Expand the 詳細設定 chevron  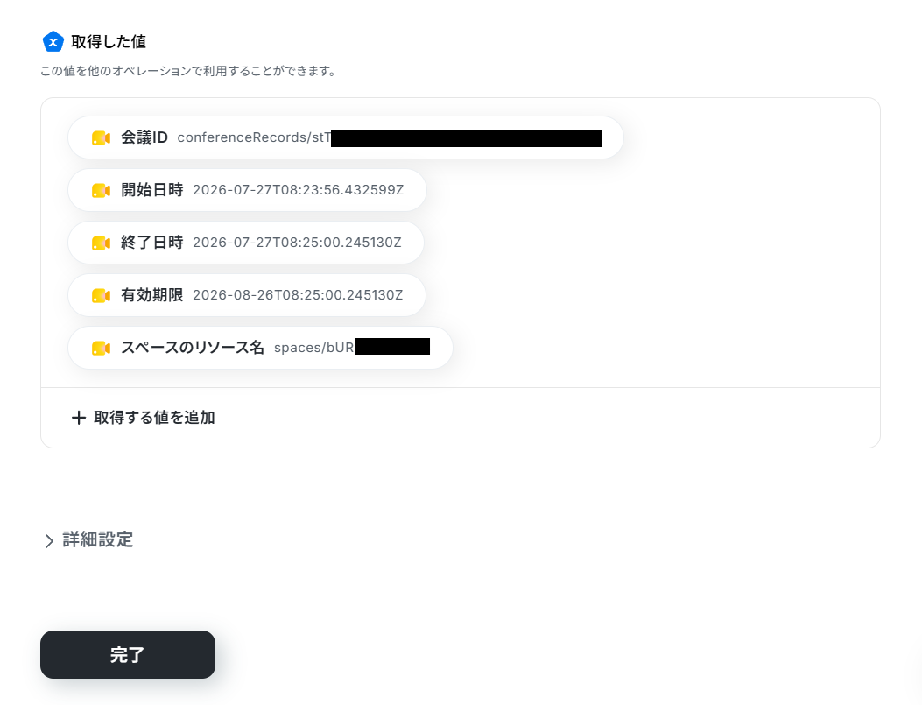[49, 540]
